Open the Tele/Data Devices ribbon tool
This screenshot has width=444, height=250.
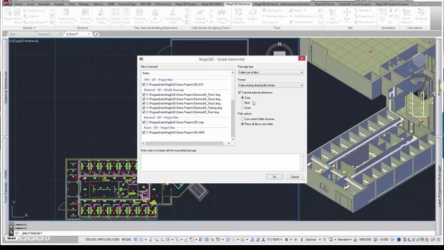[139, 15]
